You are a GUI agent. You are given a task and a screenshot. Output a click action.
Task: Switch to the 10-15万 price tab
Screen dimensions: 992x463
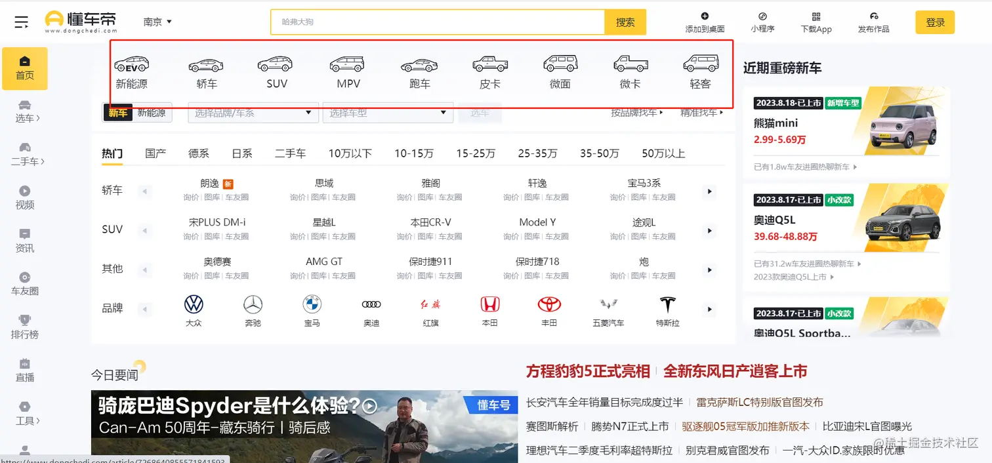(414, 153)
